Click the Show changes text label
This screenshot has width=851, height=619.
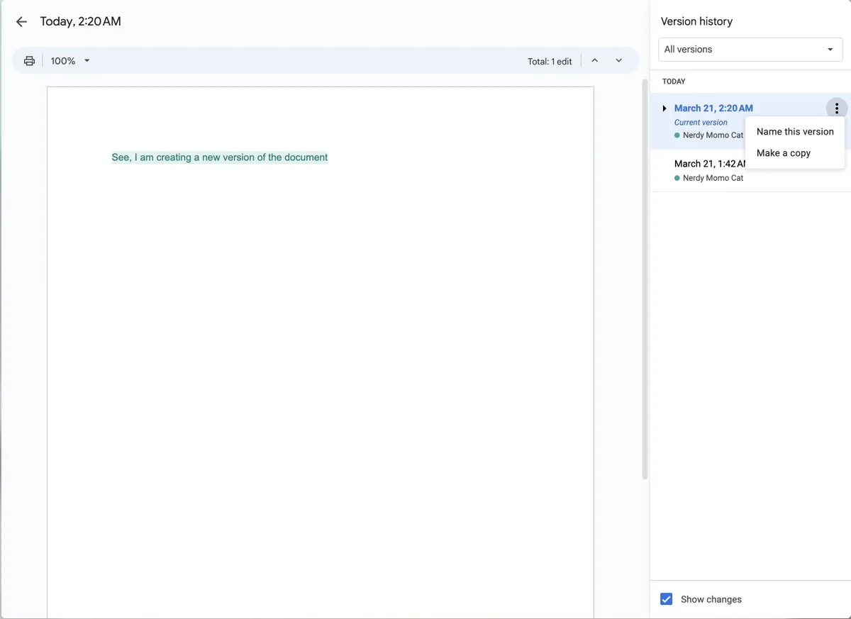pyautogui.click(x=711, y=599)
